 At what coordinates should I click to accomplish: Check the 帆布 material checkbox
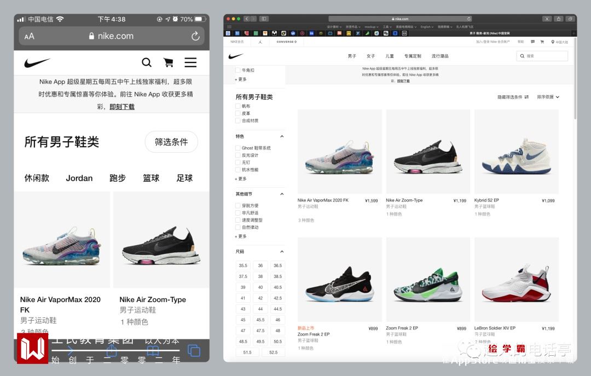coord(238,106)
